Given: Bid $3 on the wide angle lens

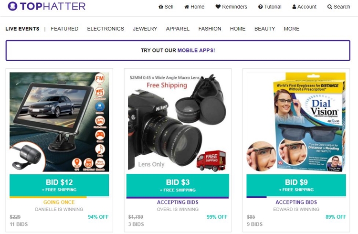Looking at the screenshot, I should tap(178, 185).
